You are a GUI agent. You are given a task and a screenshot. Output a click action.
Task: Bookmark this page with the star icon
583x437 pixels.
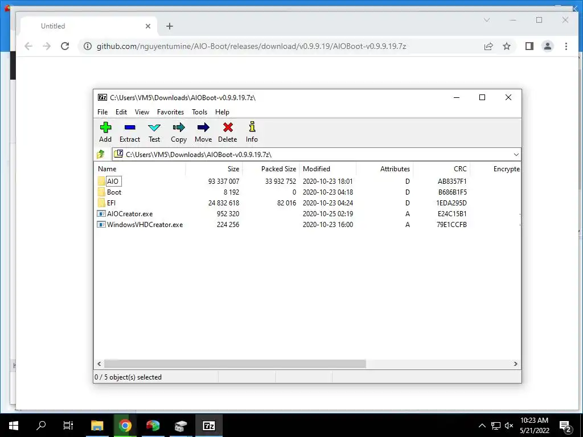tap(506, 46)
